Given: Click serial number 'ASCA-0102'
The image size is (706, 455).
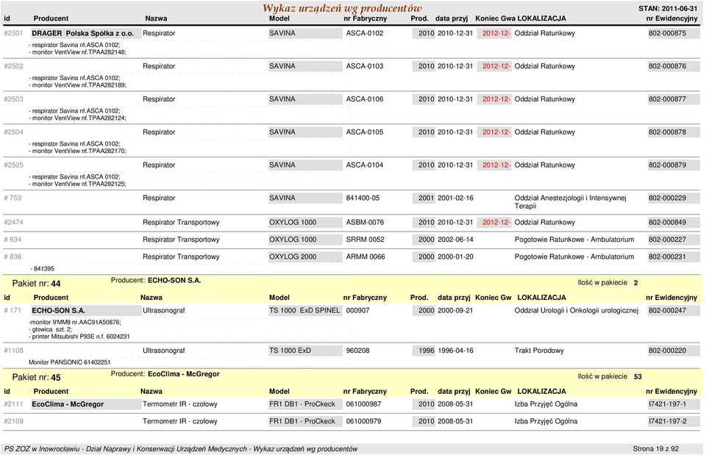Looking at the screenshot, I should 365,33.
